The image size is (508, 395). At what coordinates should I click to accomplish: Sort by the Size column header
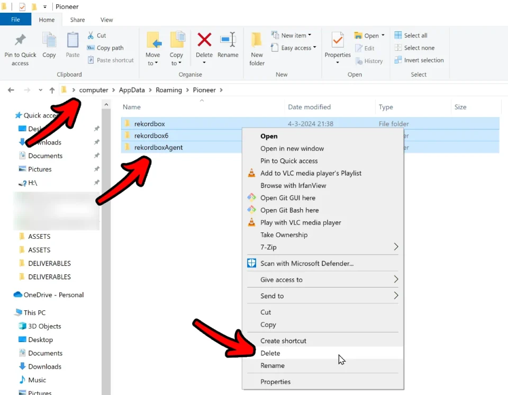click(x=460, y=107)
